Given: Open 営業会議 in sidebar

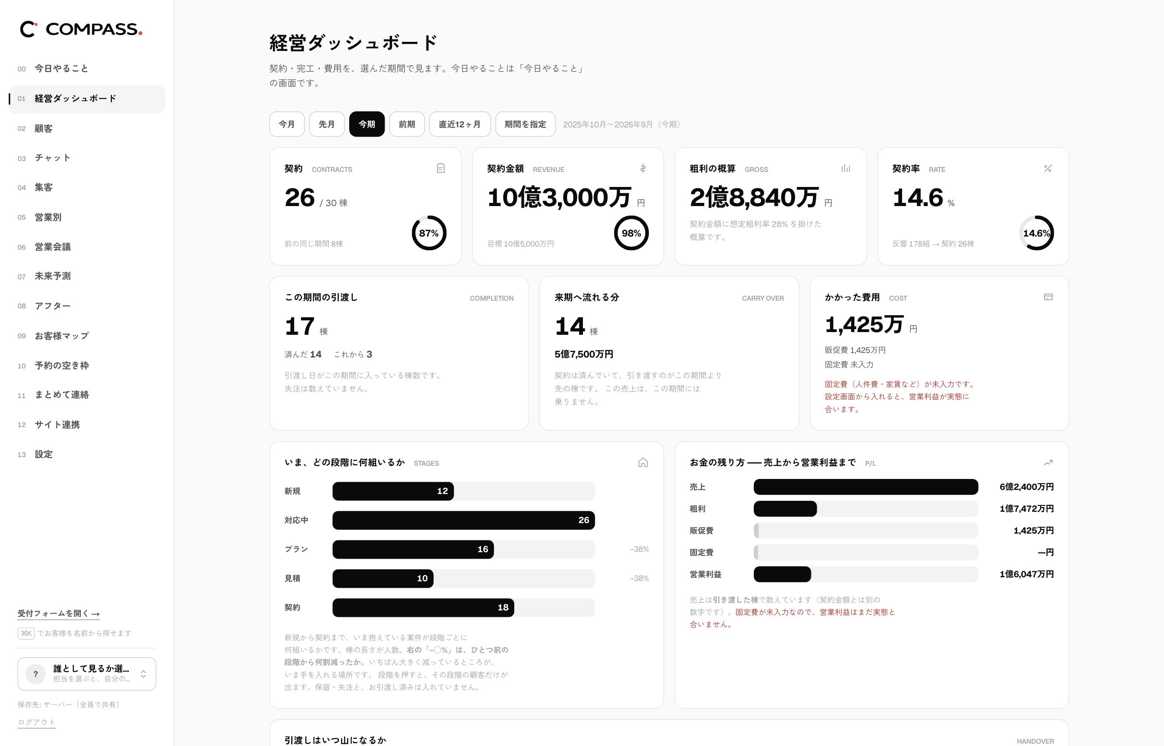Looking at the screenshot, I should tap(87, 247).
